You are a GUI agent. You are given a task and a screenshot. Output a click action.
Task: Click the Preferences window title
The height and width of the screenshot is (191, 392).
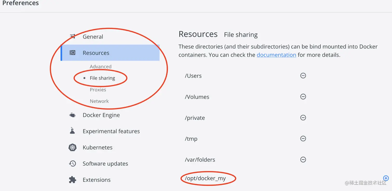tap(20, 3)
